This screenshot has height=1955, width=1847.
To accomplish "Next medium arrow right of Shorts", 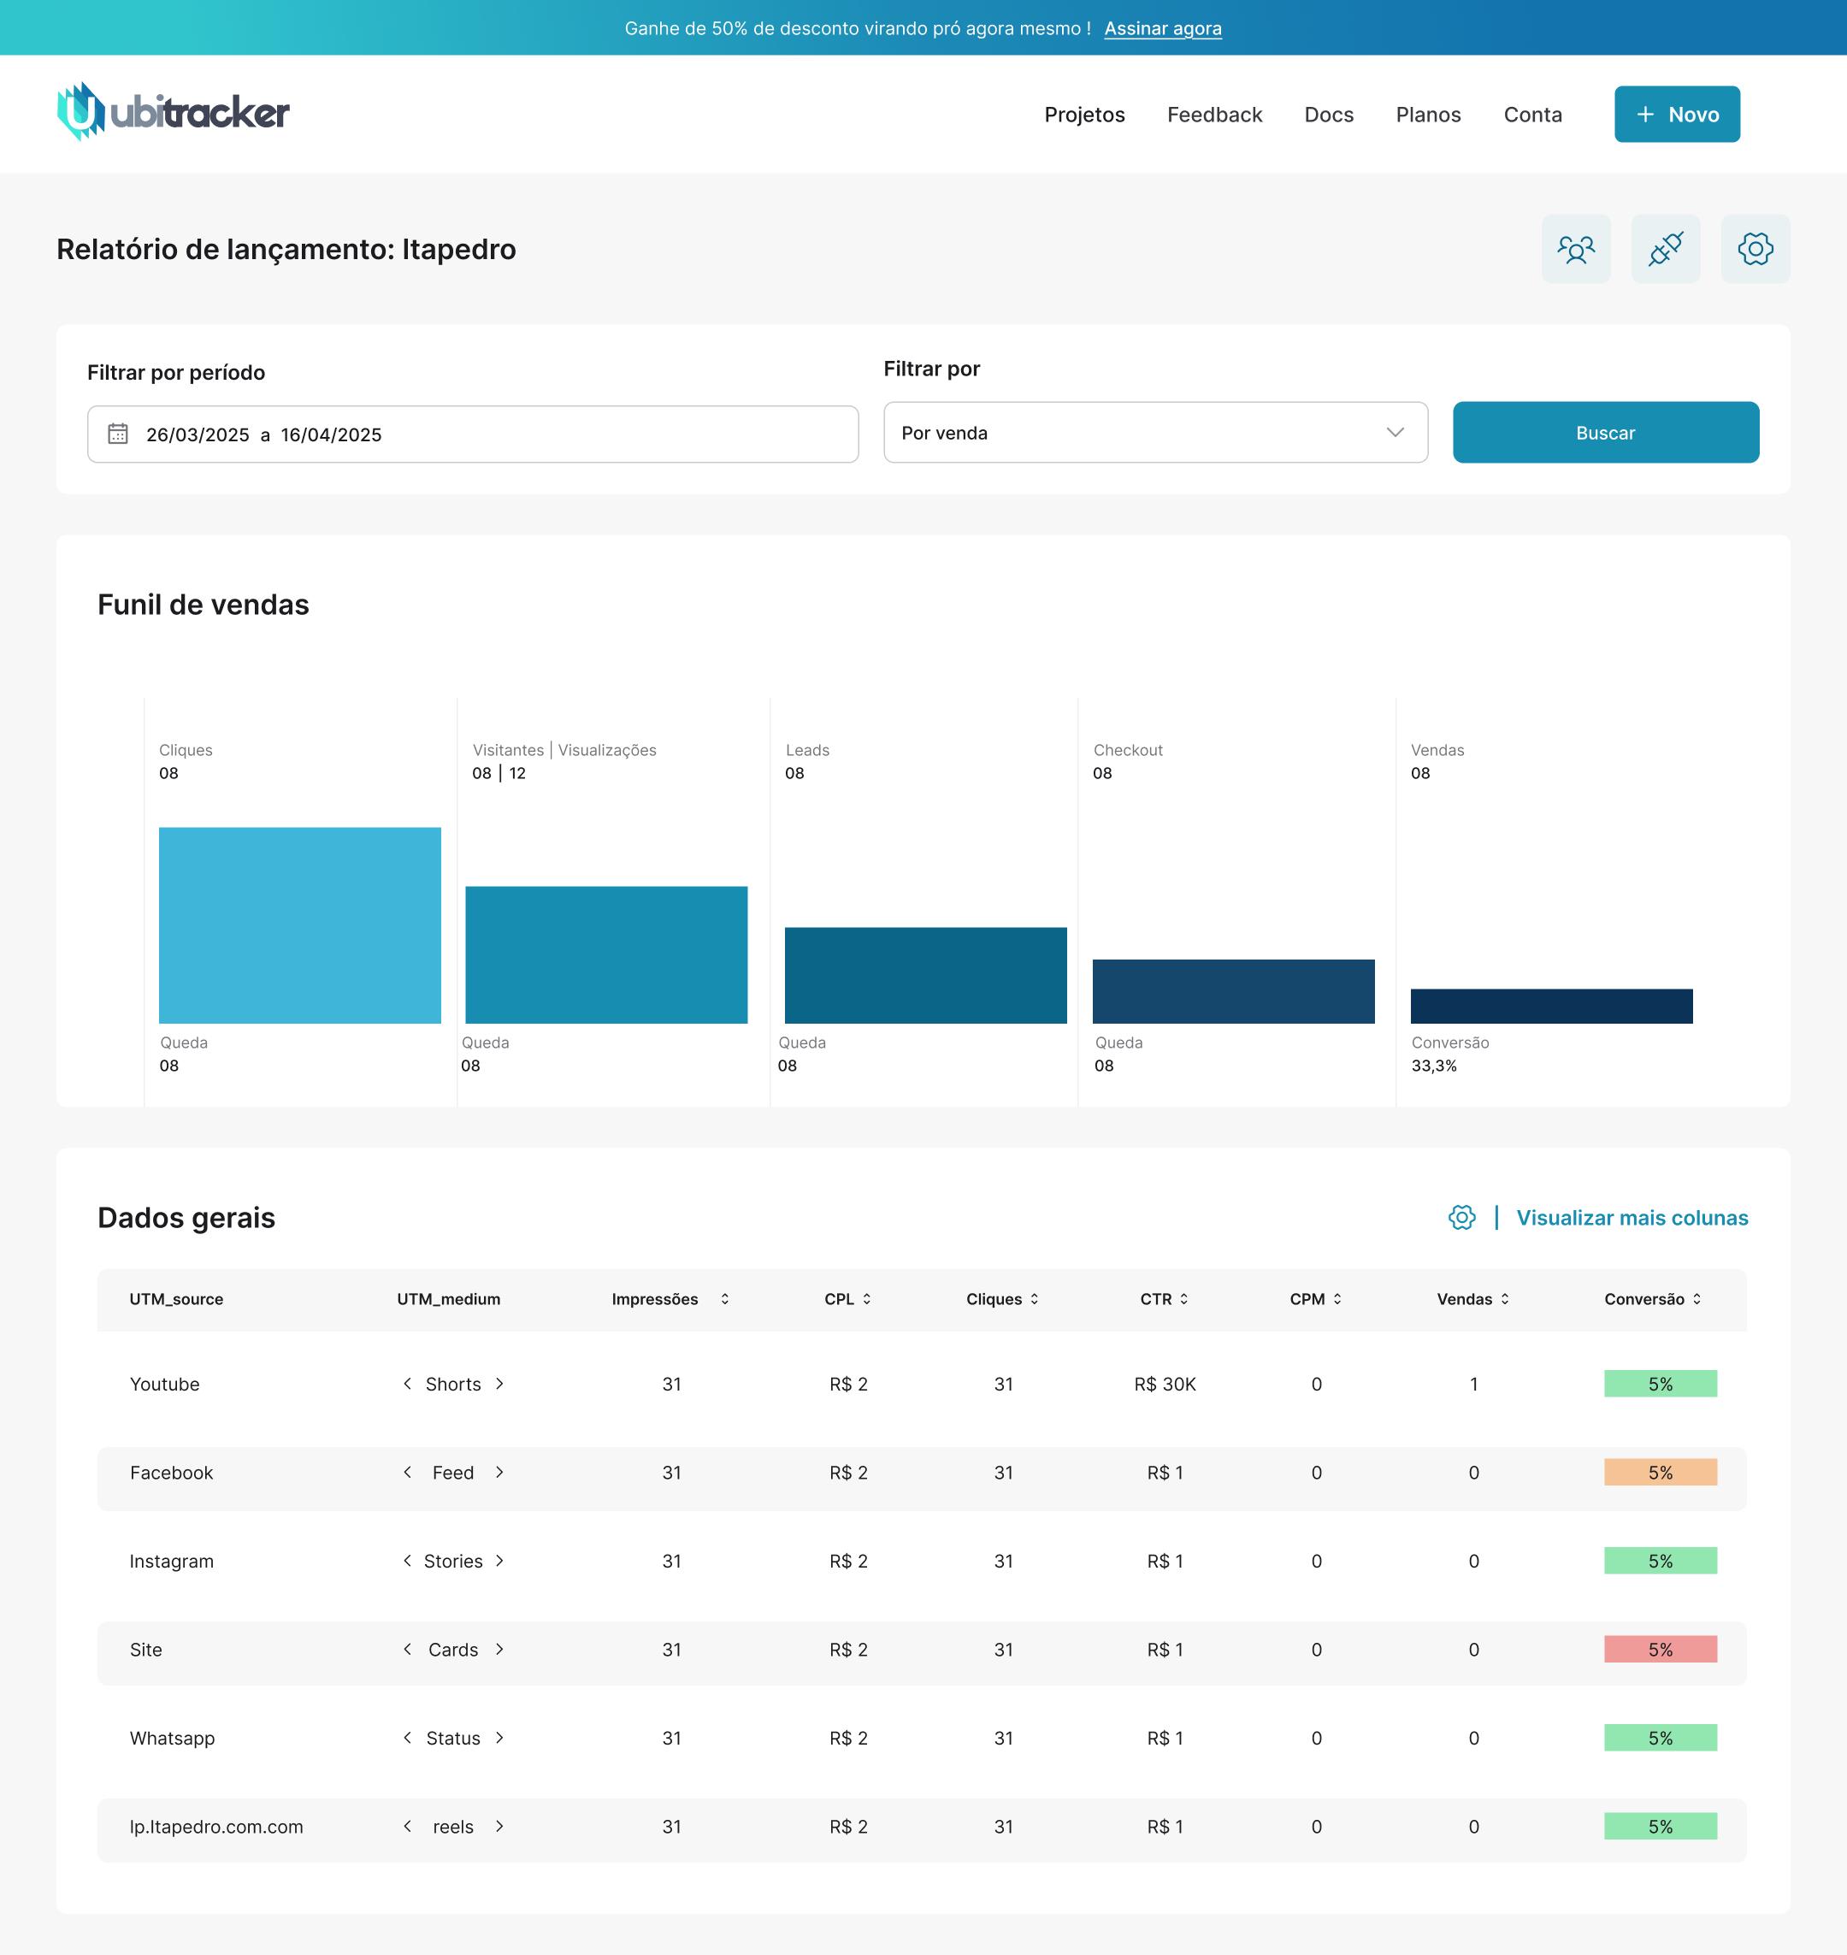I will tap(499, 1384).
